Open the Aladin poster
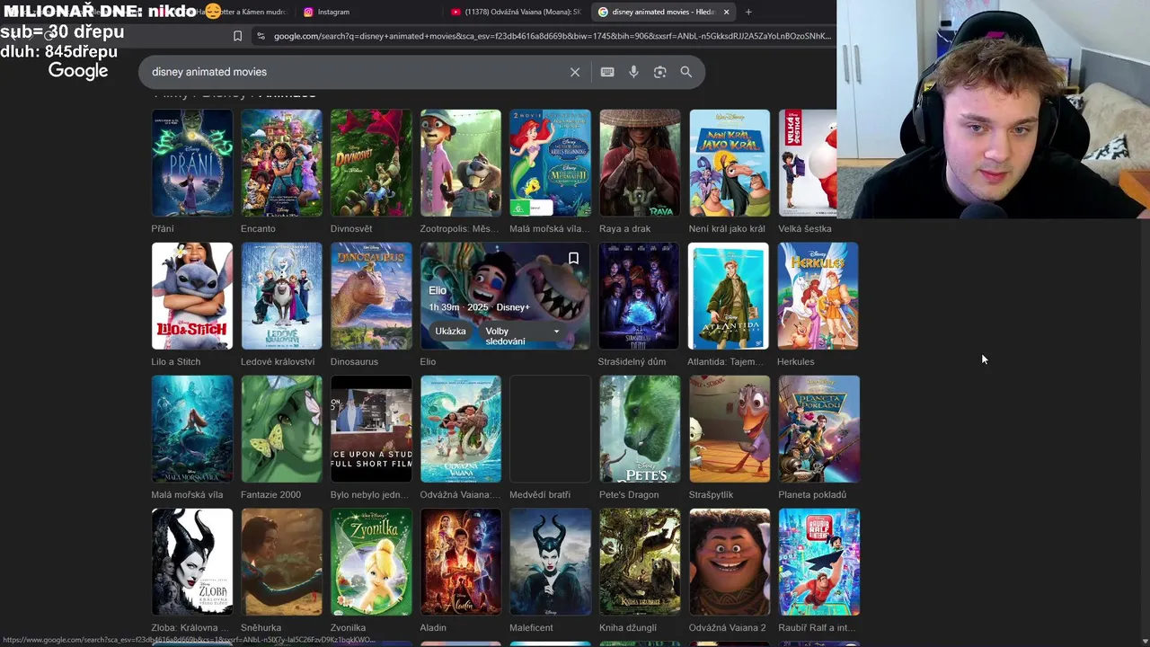The width and height of the screenshot is (1150, 647). [461, 562]
